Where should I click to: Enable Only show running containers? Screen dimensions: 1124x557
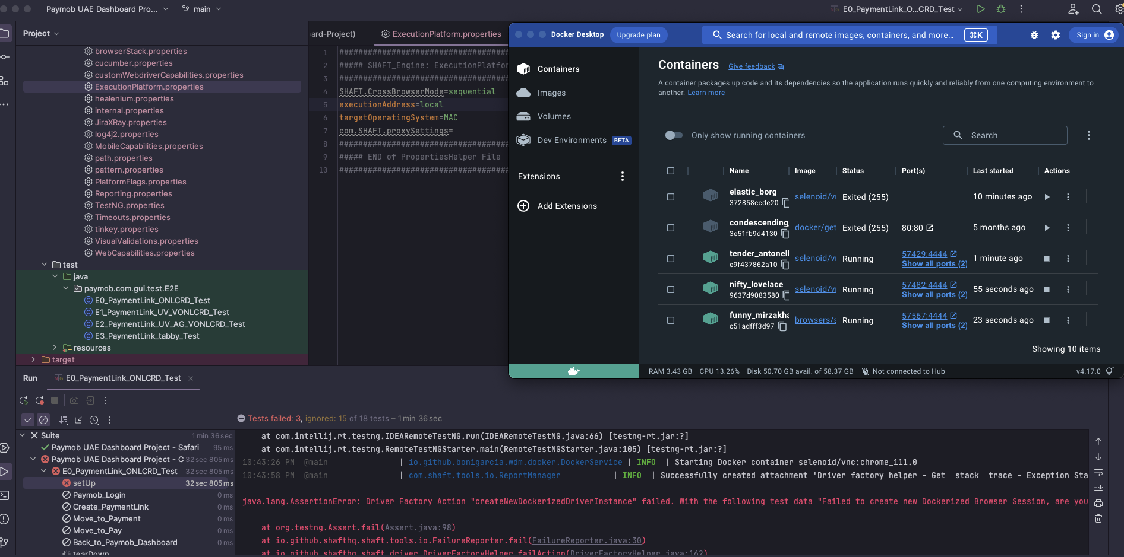coord(674,135)
